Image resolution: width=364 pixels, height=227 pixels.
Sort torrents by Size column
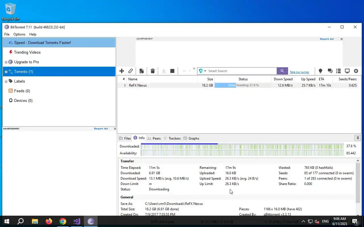(206, 79)
